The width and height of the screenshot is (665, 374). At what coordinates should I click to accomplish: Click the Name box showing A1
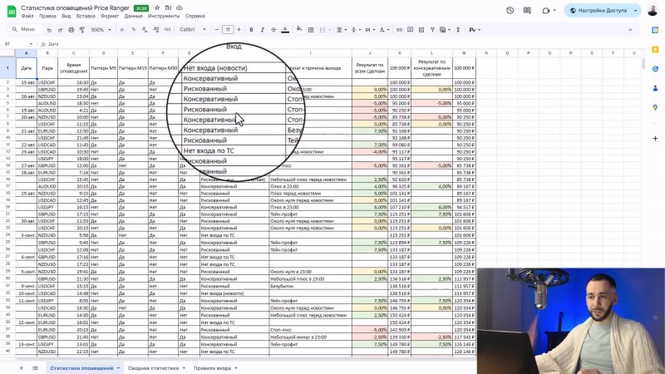tap(18, 44)
